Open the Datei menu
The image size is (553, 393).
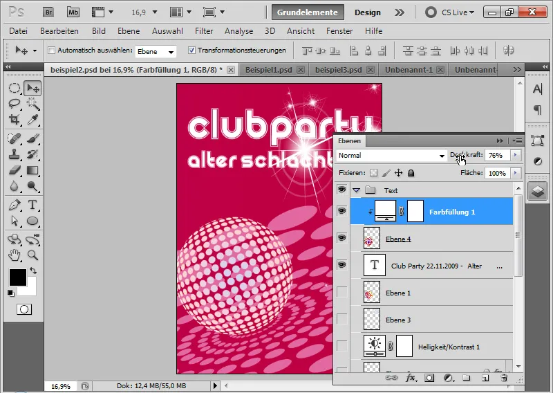pos(19,31)
